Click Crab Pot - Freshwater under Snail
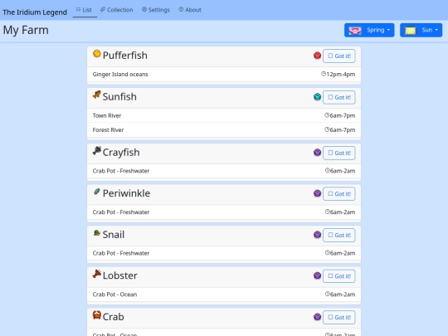 tap(121, 253)
